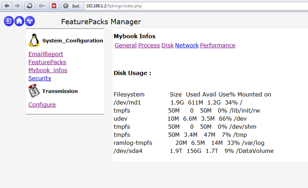Click the /DataVolume mount point
Viewport: 308px width, 188px height.
[x=255, y=151]
